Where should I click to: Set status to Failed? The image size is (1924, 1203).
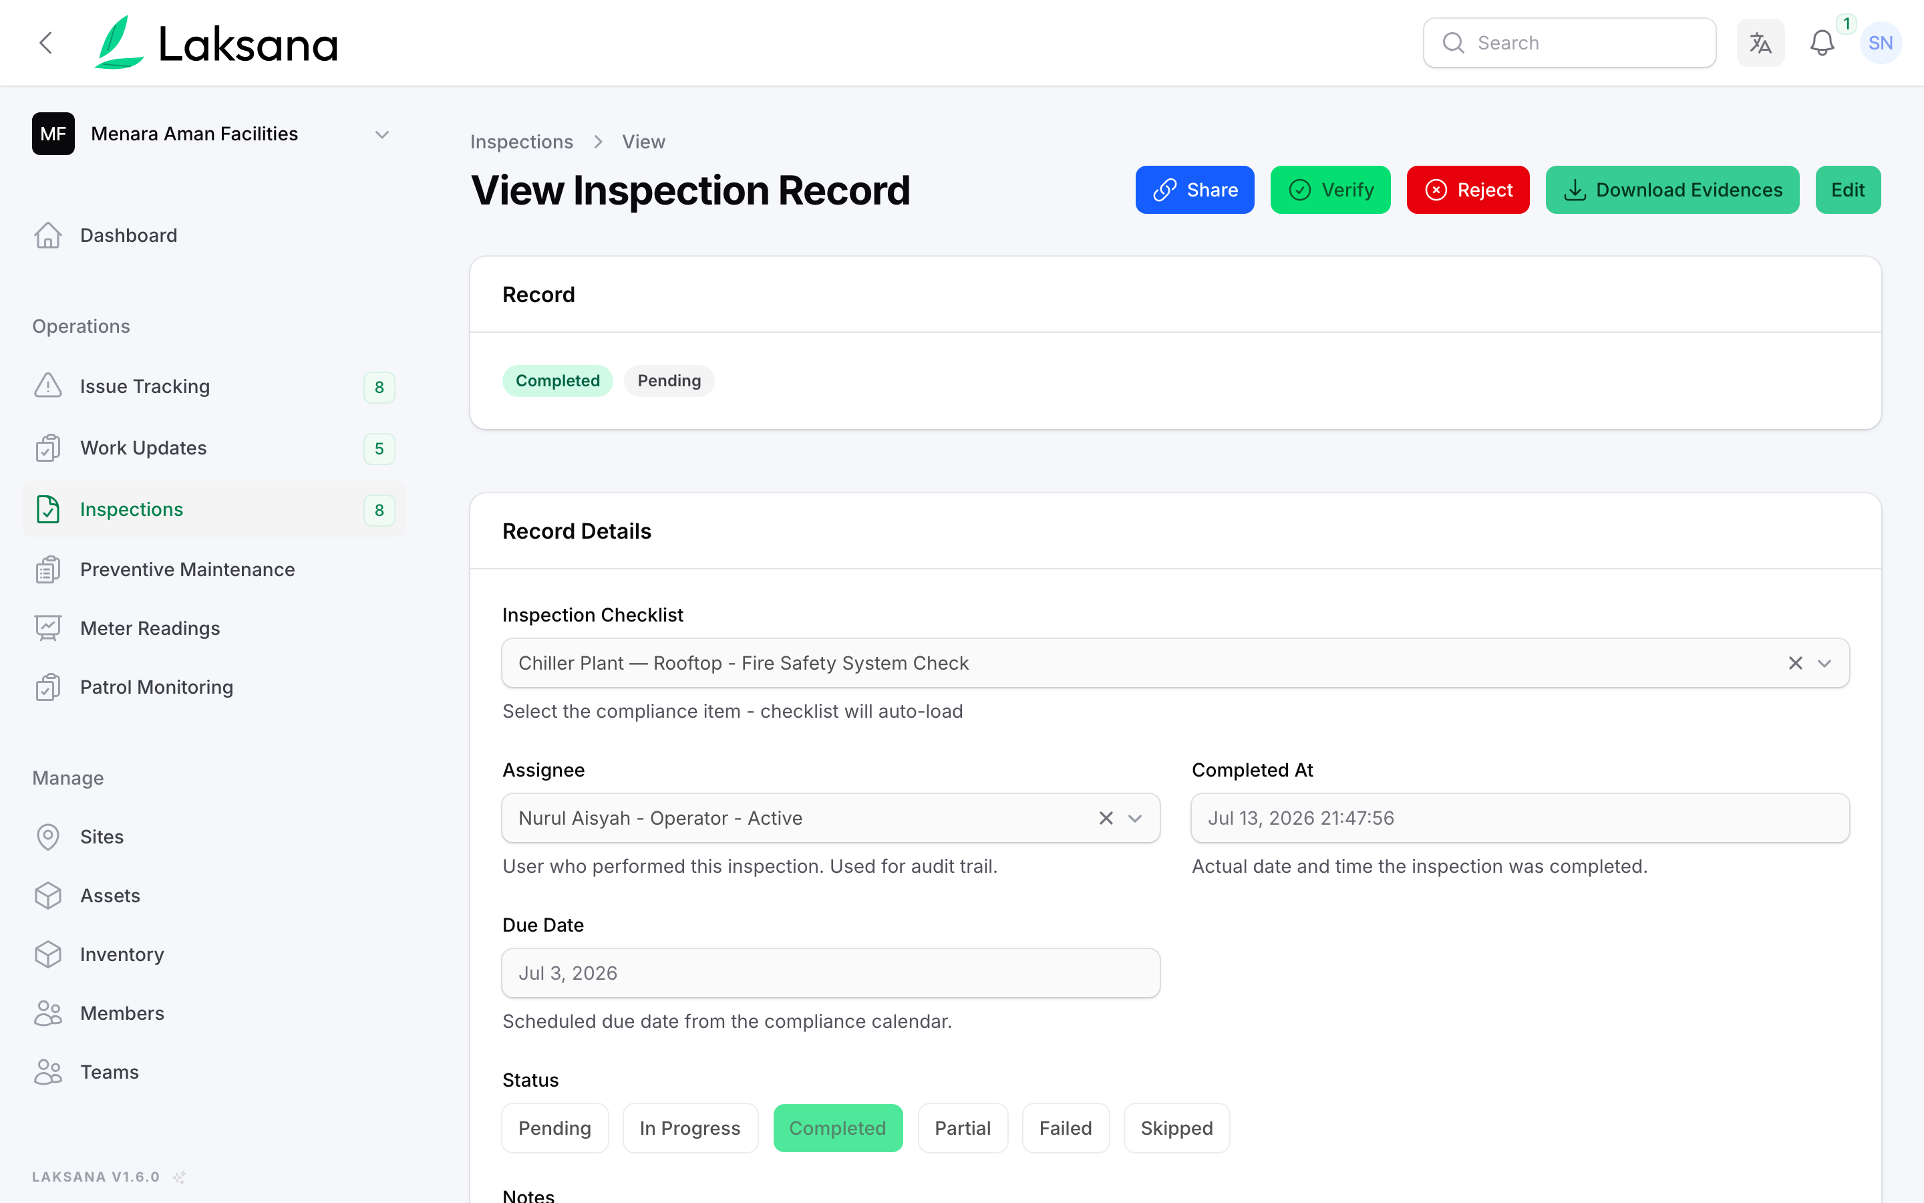tap(1066, 1128)
